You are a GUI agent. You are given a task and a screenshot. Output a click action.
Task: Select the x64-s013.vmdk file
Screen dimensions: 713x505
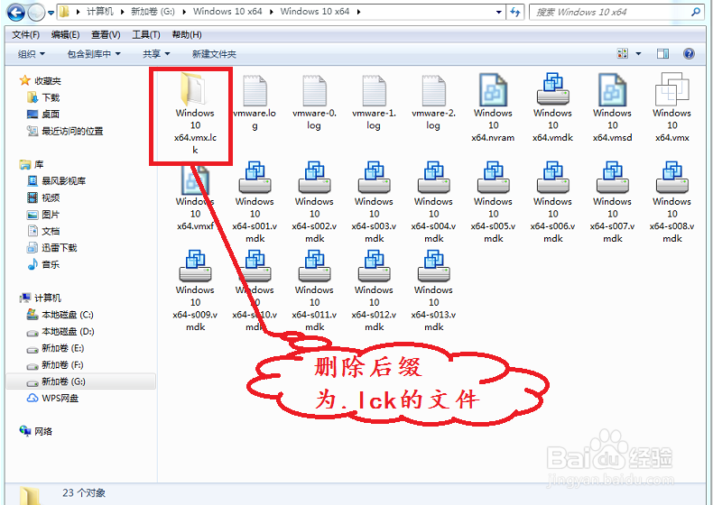point(433,291)
